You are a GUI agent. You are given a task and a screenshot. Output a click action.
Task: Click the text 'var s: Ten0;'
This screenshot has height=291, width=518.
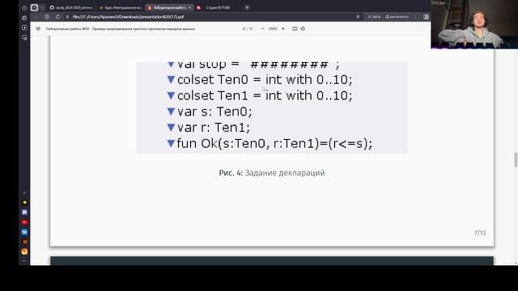point(214,112)
